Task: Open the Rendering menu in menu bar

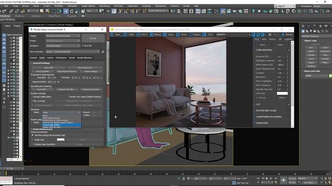Action: (104, 6)
